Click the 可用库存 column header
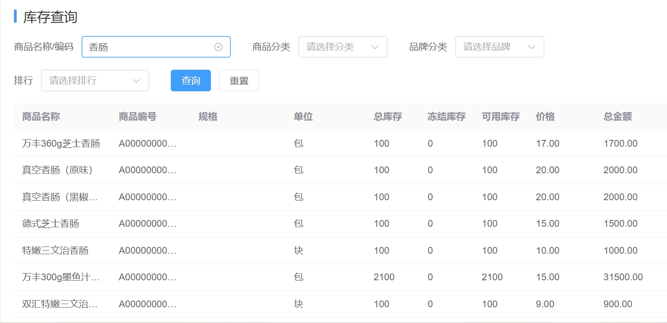 click(x=500, y=117)
